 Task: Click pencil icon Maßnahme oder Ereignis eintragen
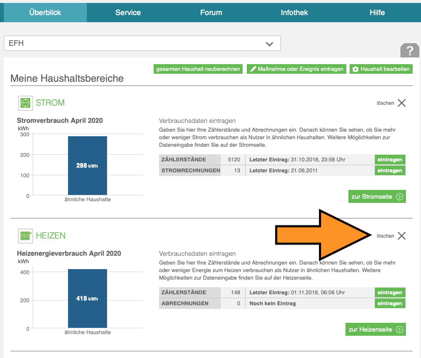tap(253, 69)
